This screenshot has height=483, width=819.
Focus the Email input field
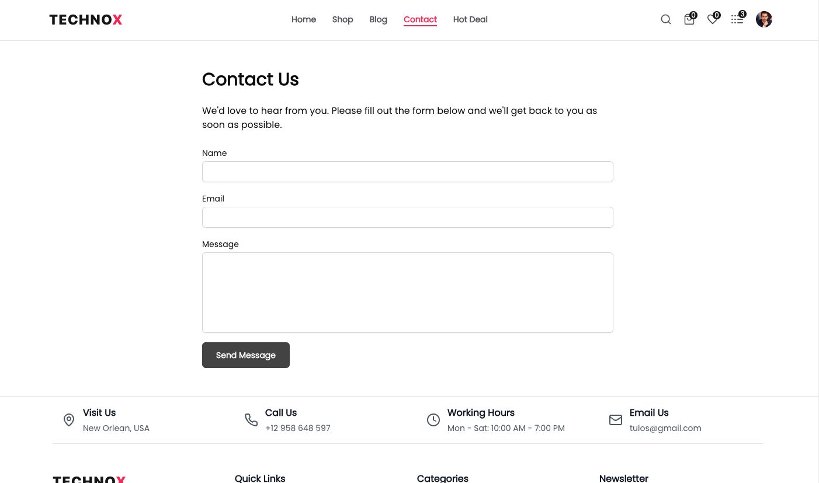[x=408, y=217]
